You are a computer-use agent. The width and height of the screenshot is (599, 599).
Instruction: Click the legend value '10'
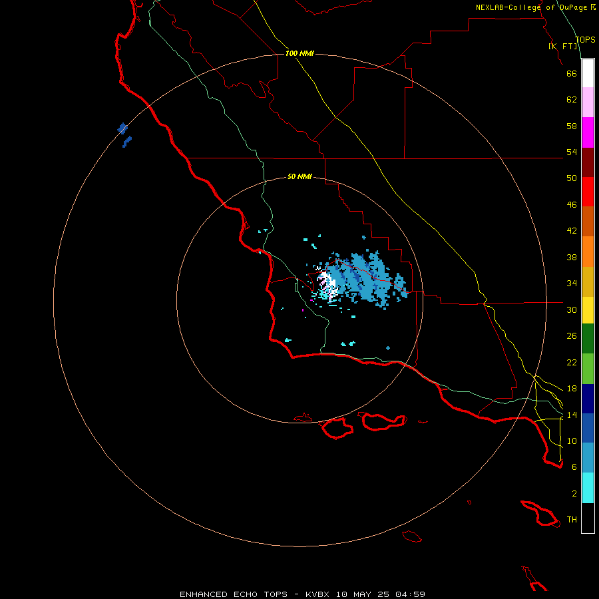click(572, 441)
